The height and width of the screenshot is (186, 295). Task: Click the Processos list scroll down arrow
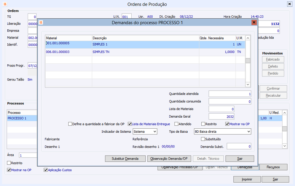click(x=285, y=146)
